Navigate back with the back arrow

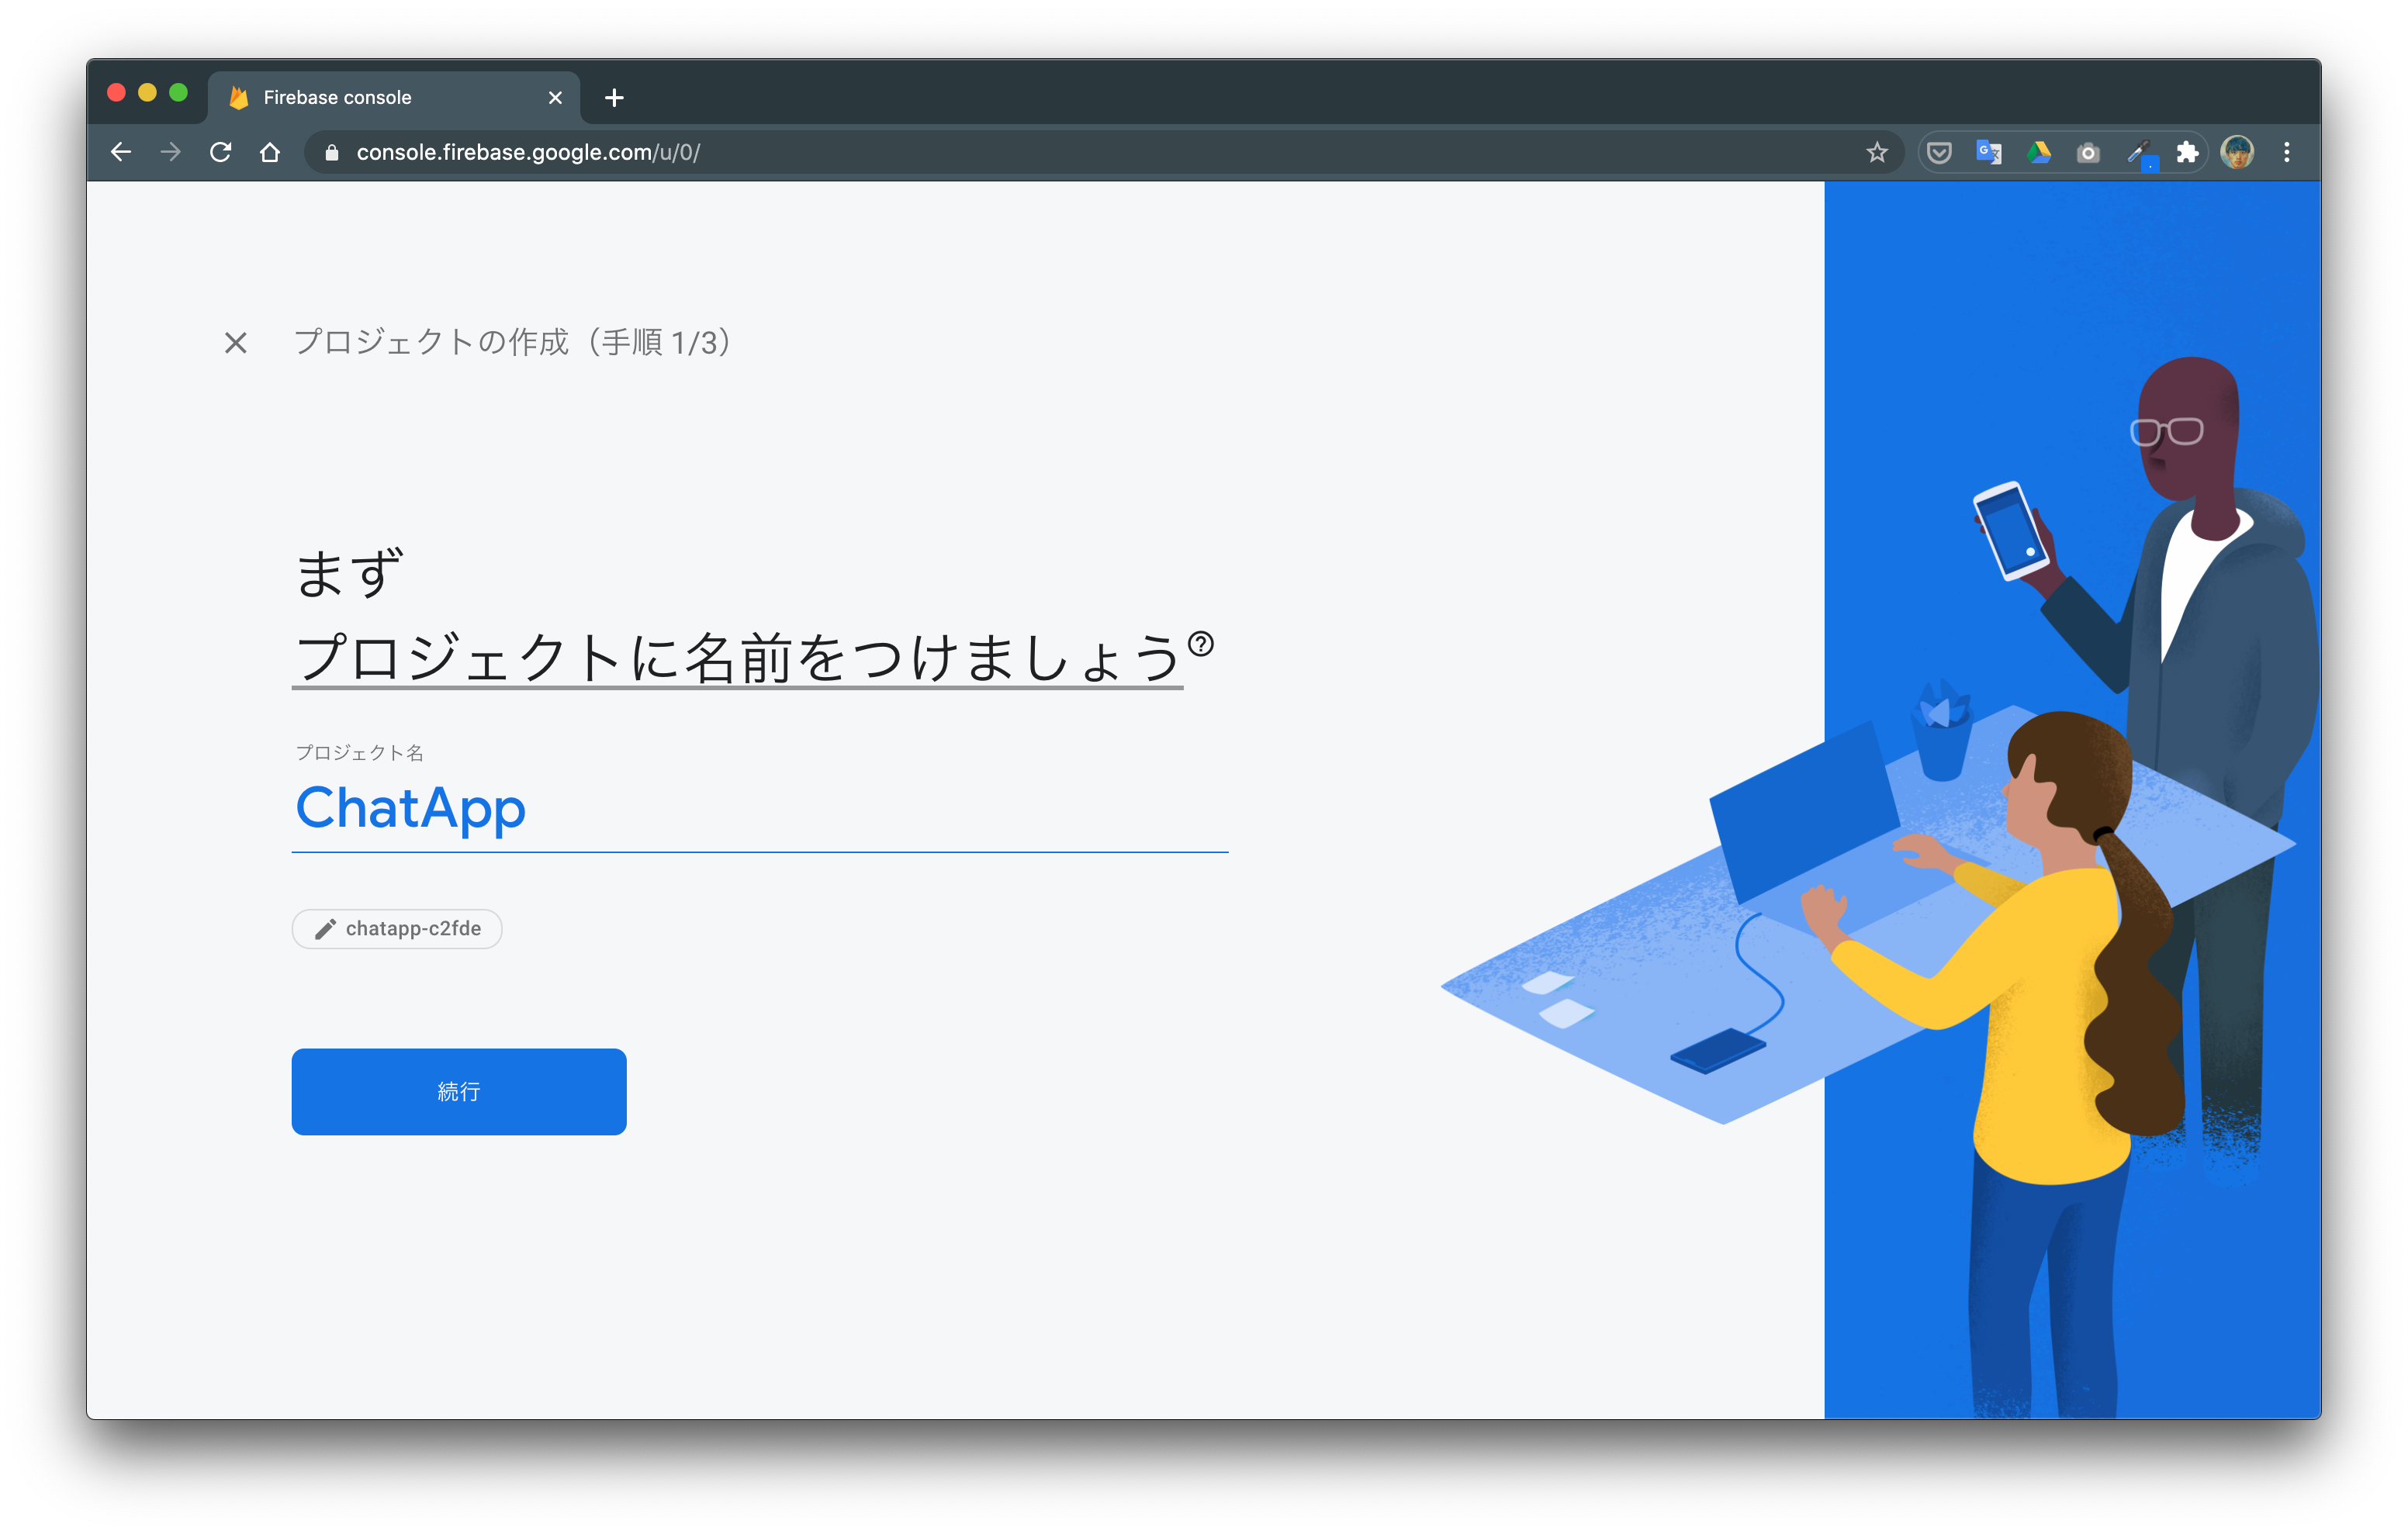click(121, 152)
